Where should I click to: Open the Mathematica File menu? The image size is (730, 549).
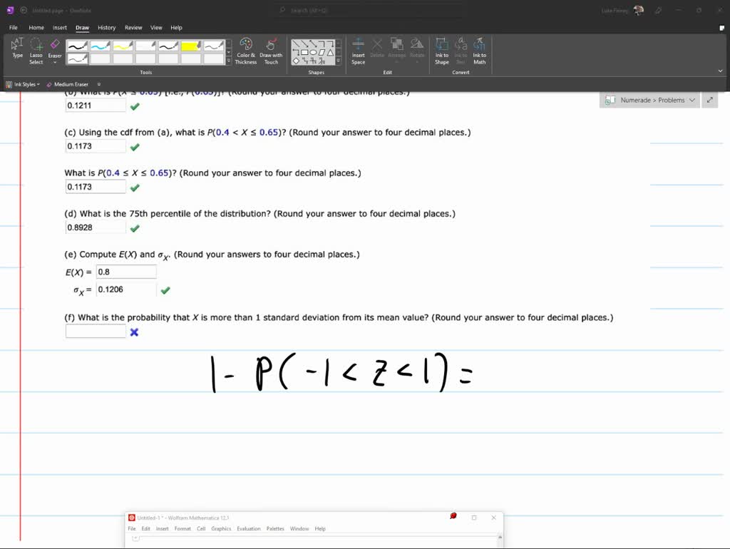[x=132, y=528]
